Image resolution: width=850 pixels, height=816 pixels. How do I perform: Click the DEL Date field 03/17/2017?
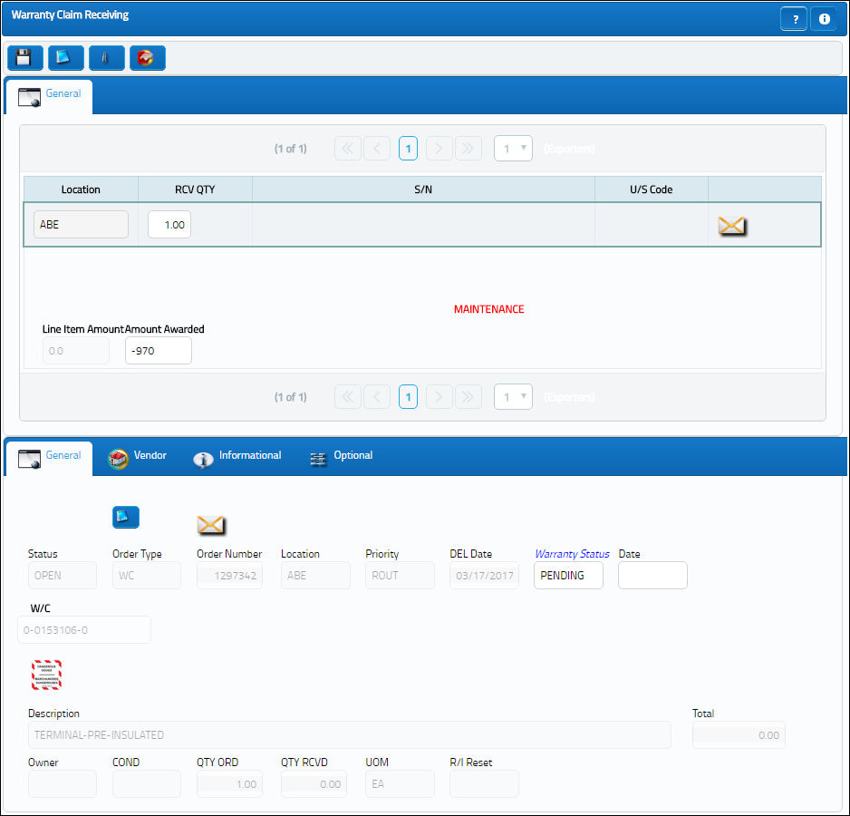(x=484, y=575)
